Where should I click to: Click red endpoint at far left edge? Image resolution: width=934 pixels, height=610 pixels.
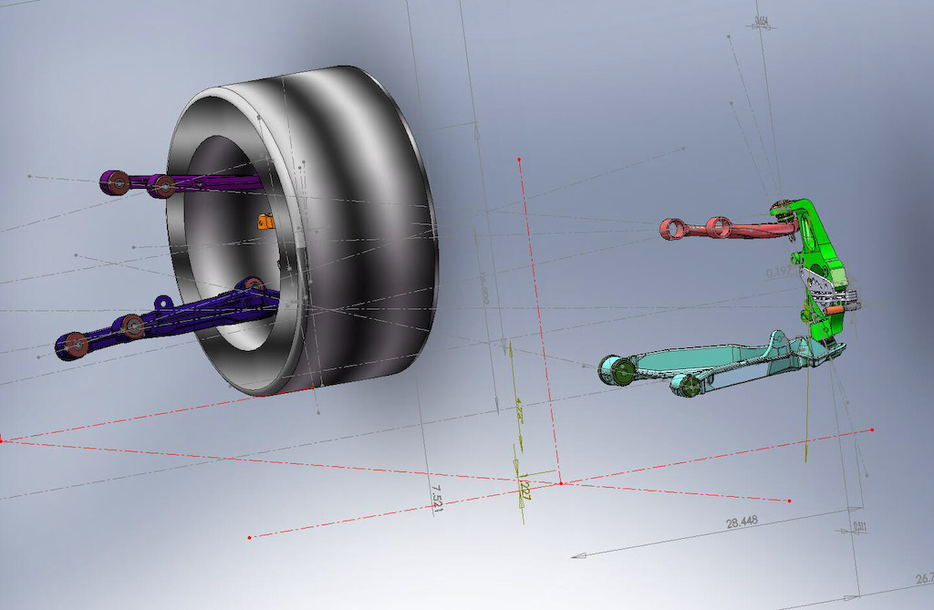pos(2,439)
